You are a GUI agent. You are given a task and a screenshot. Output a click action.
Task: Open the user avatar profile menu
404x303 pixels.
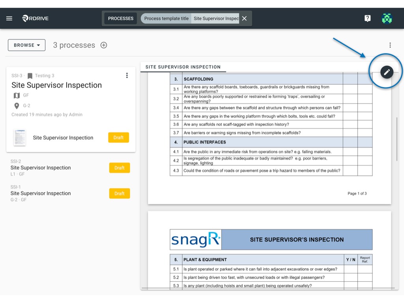pos(387,18)
